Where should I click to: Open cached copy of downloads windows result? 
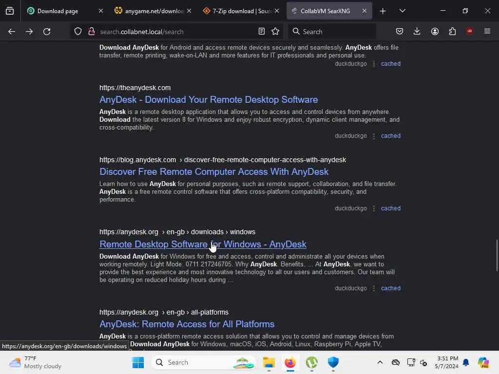(x=390, y=288)
